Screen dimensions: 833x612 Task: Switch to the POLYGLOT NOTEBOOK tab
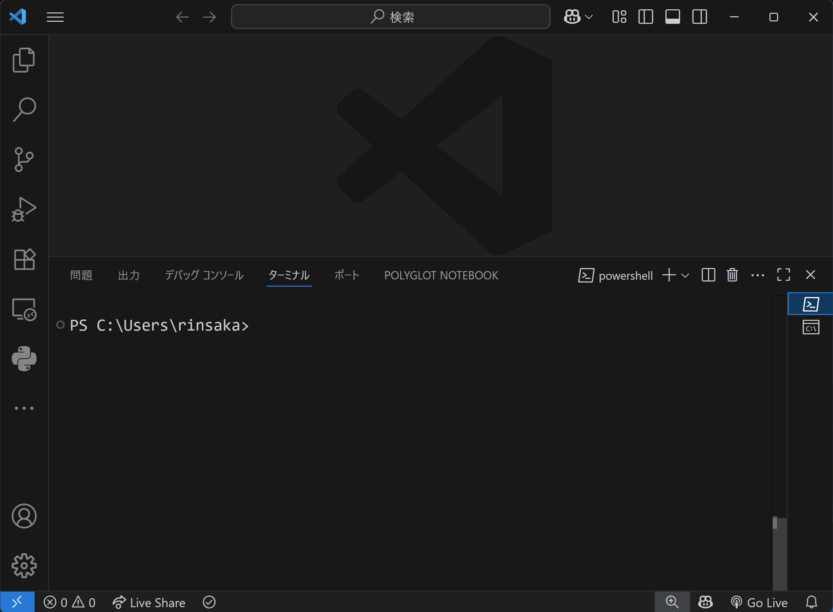click(441, 275)
